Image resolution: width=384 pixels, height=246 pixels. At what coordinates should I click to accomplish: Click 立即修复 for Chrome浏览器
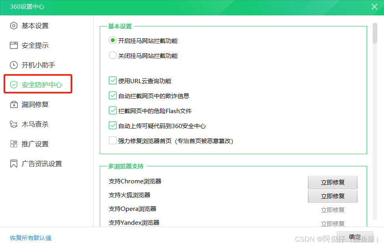pos(333,183)
